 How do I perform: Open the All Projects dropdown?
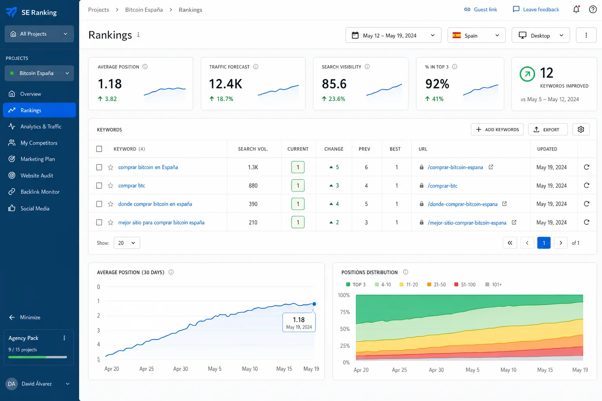point(39,34)
